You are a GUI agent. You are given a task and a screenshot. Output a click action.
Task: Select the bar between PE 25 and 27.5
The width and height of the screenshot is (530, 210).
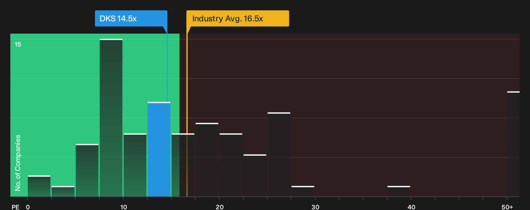[279, 154]
